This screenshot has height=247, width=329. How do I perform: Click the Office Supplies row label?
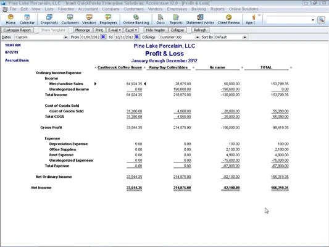point(62,149)
